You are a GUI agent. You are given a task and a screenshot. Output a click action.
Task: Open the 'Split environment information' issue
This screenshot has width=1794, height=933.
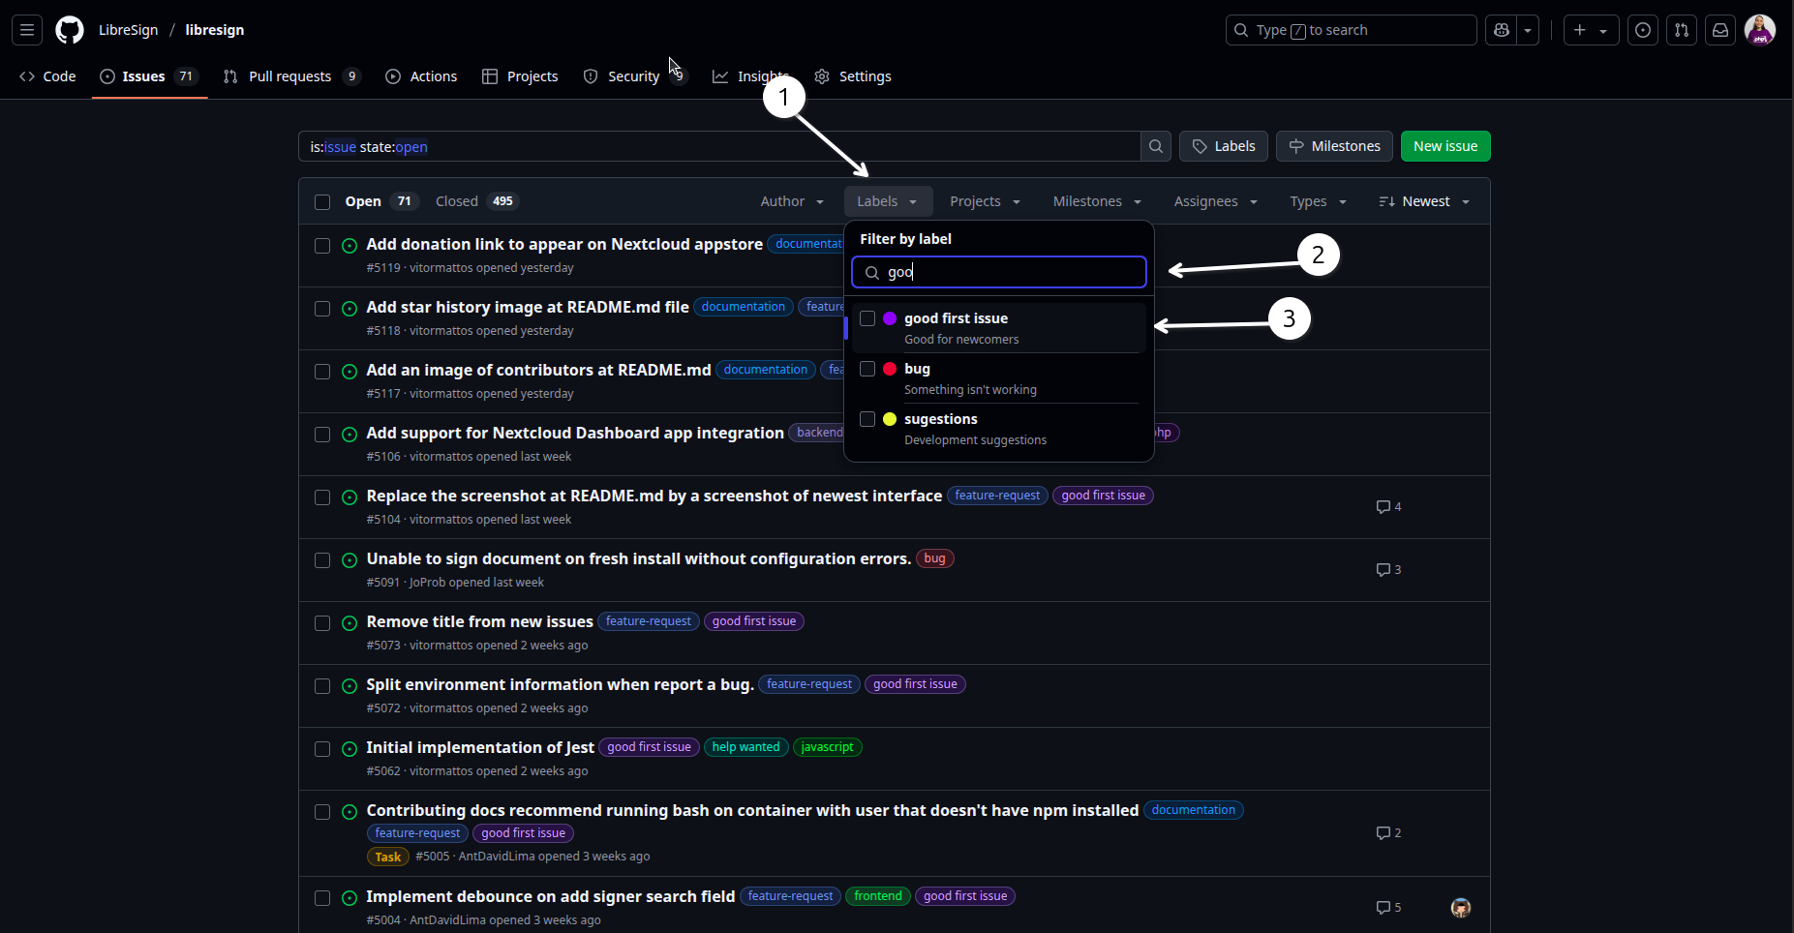pyautogui.click(x=560, y=684)
